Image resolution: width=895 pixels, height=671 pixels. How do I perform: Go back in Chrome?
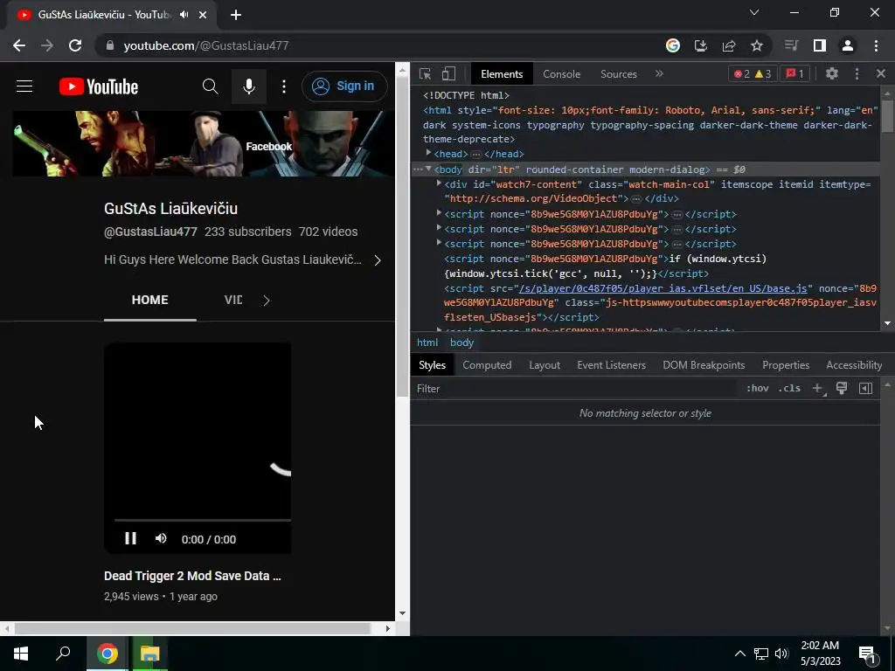pos(19,45)
